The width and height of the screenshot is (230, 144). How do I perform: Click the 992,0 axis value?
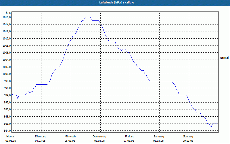click(7, 103)
